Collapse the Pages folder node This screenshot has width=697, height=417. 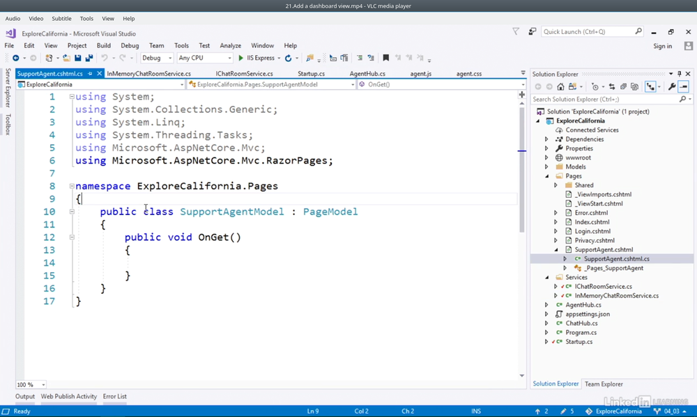tap(546, 176)
